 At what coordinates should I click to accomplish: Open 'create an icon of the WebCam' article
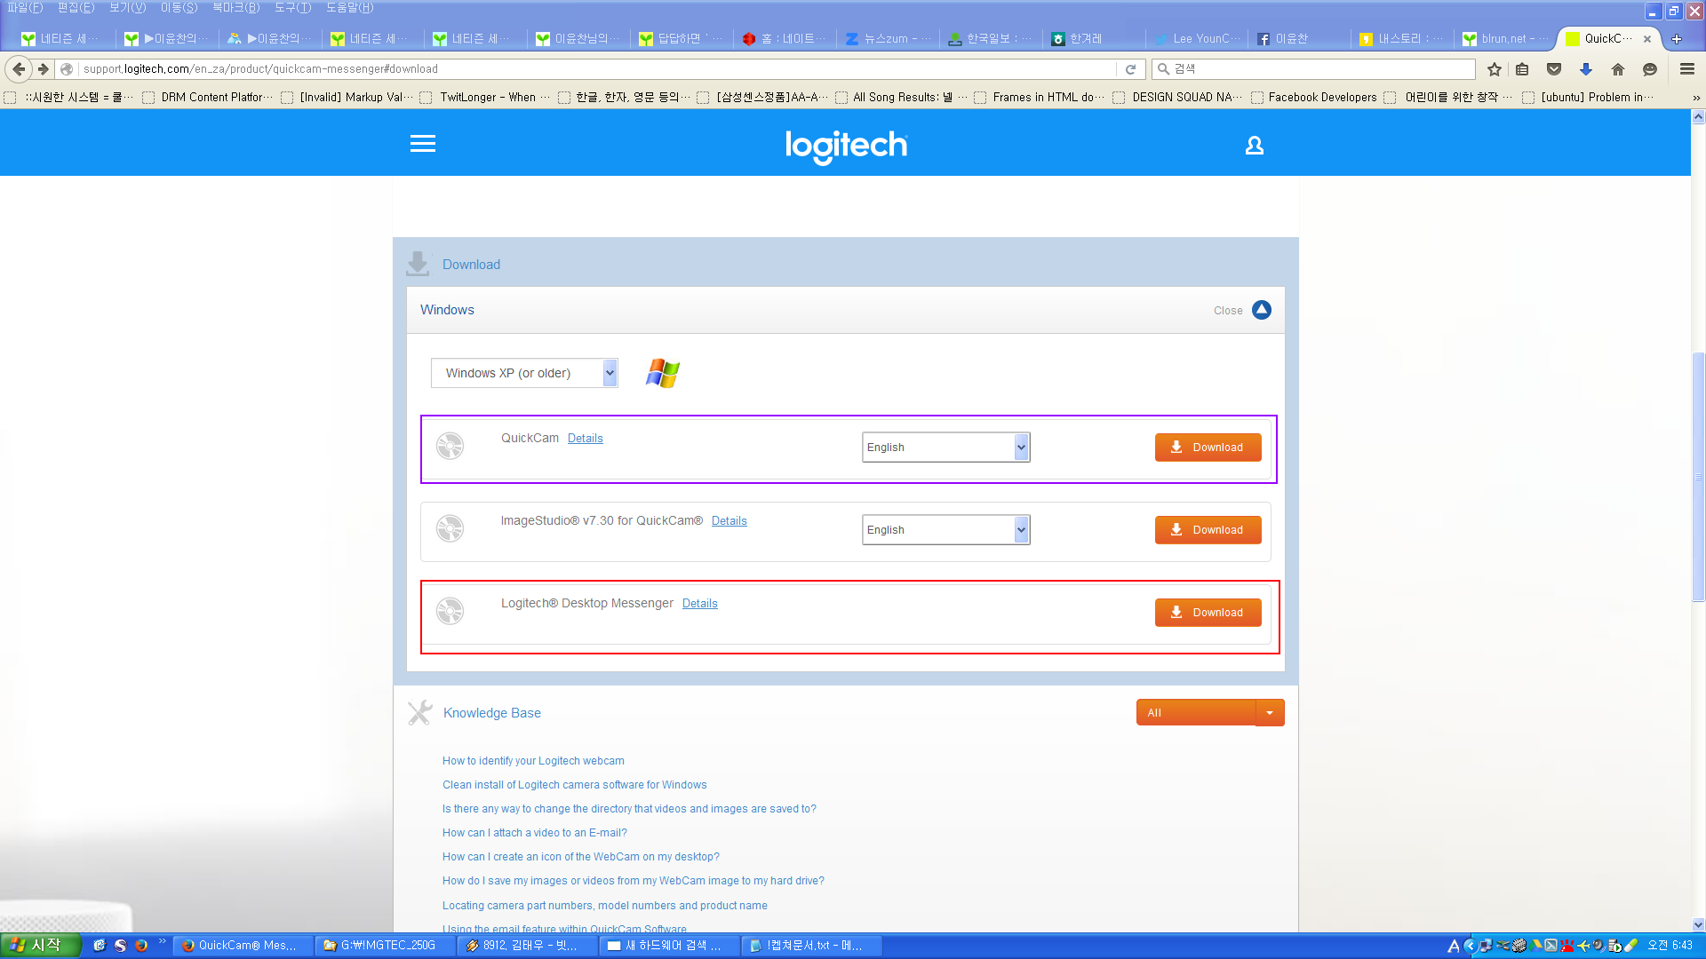pos(580,857)
